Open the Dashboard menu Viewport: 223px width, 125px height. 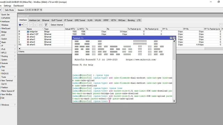coord(18,6)
